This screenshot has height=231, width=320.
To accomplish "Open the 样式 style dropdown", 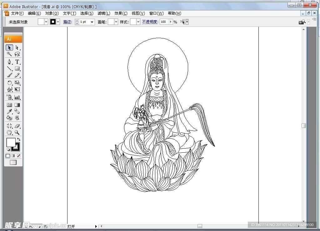I will (x=138, y=22).
